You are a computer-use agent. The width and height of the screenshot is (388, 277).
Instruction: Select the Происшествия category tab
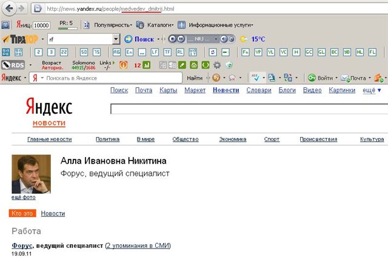pyautogui.click(x=318, y=139)
